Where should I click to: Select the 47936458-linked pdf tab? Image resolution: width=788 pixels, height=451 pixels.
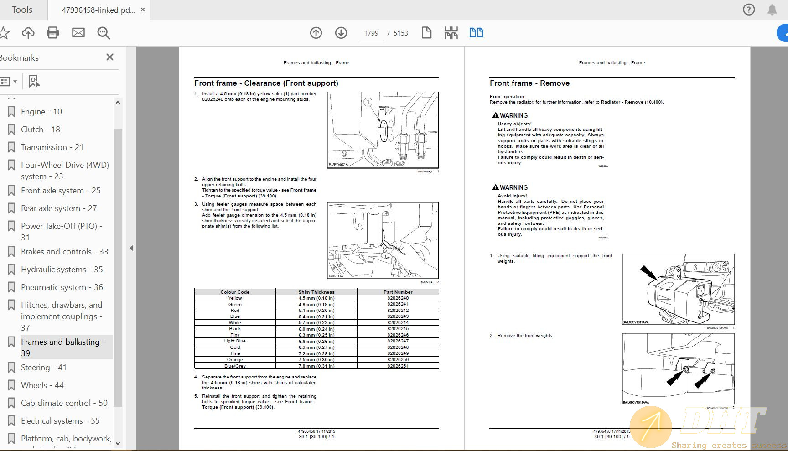98,10
